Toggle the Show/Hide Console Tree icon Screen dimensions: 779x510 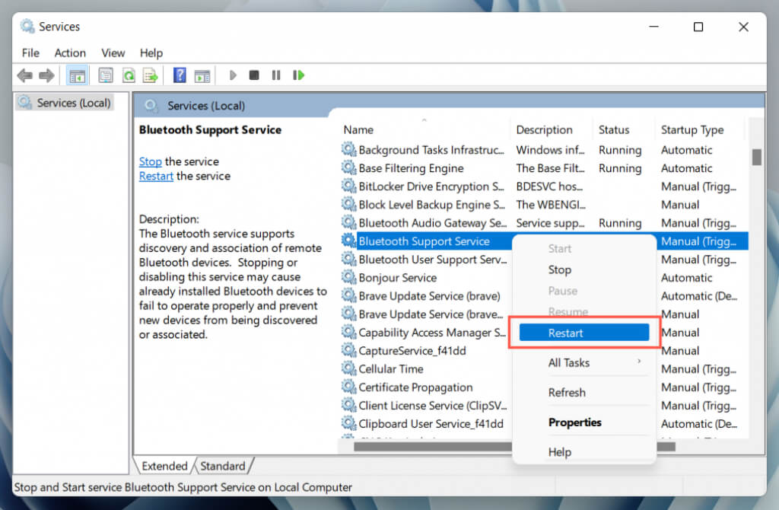click(x=77, y=75)
